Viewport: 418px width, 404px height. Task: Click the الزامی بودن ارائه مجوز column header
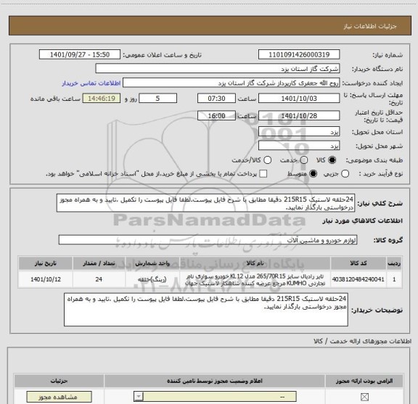pos(364,381)
